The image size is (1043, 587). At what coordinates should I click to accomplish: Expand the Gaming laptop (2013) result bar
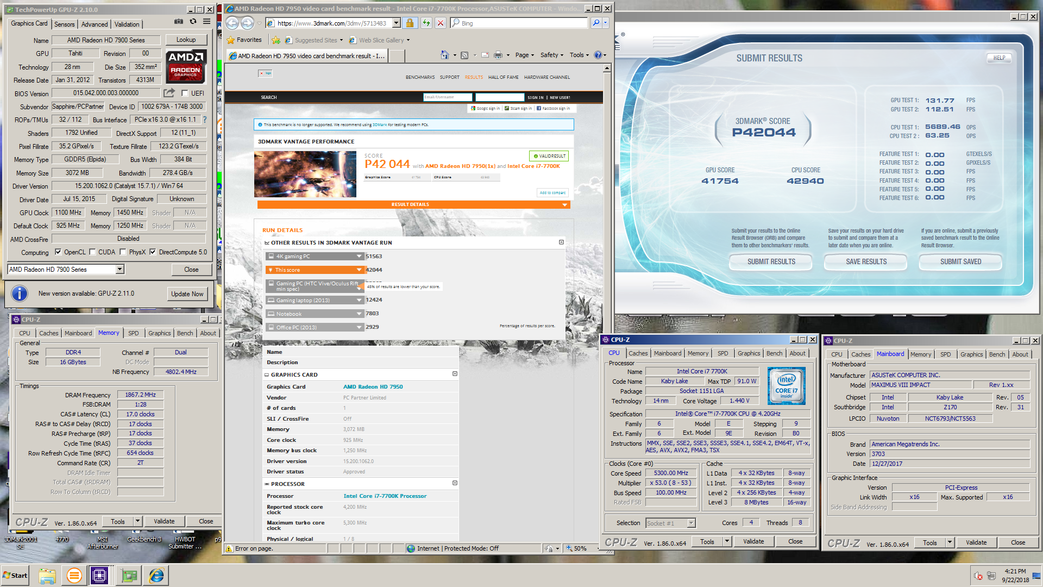click(x=359, y=300)
